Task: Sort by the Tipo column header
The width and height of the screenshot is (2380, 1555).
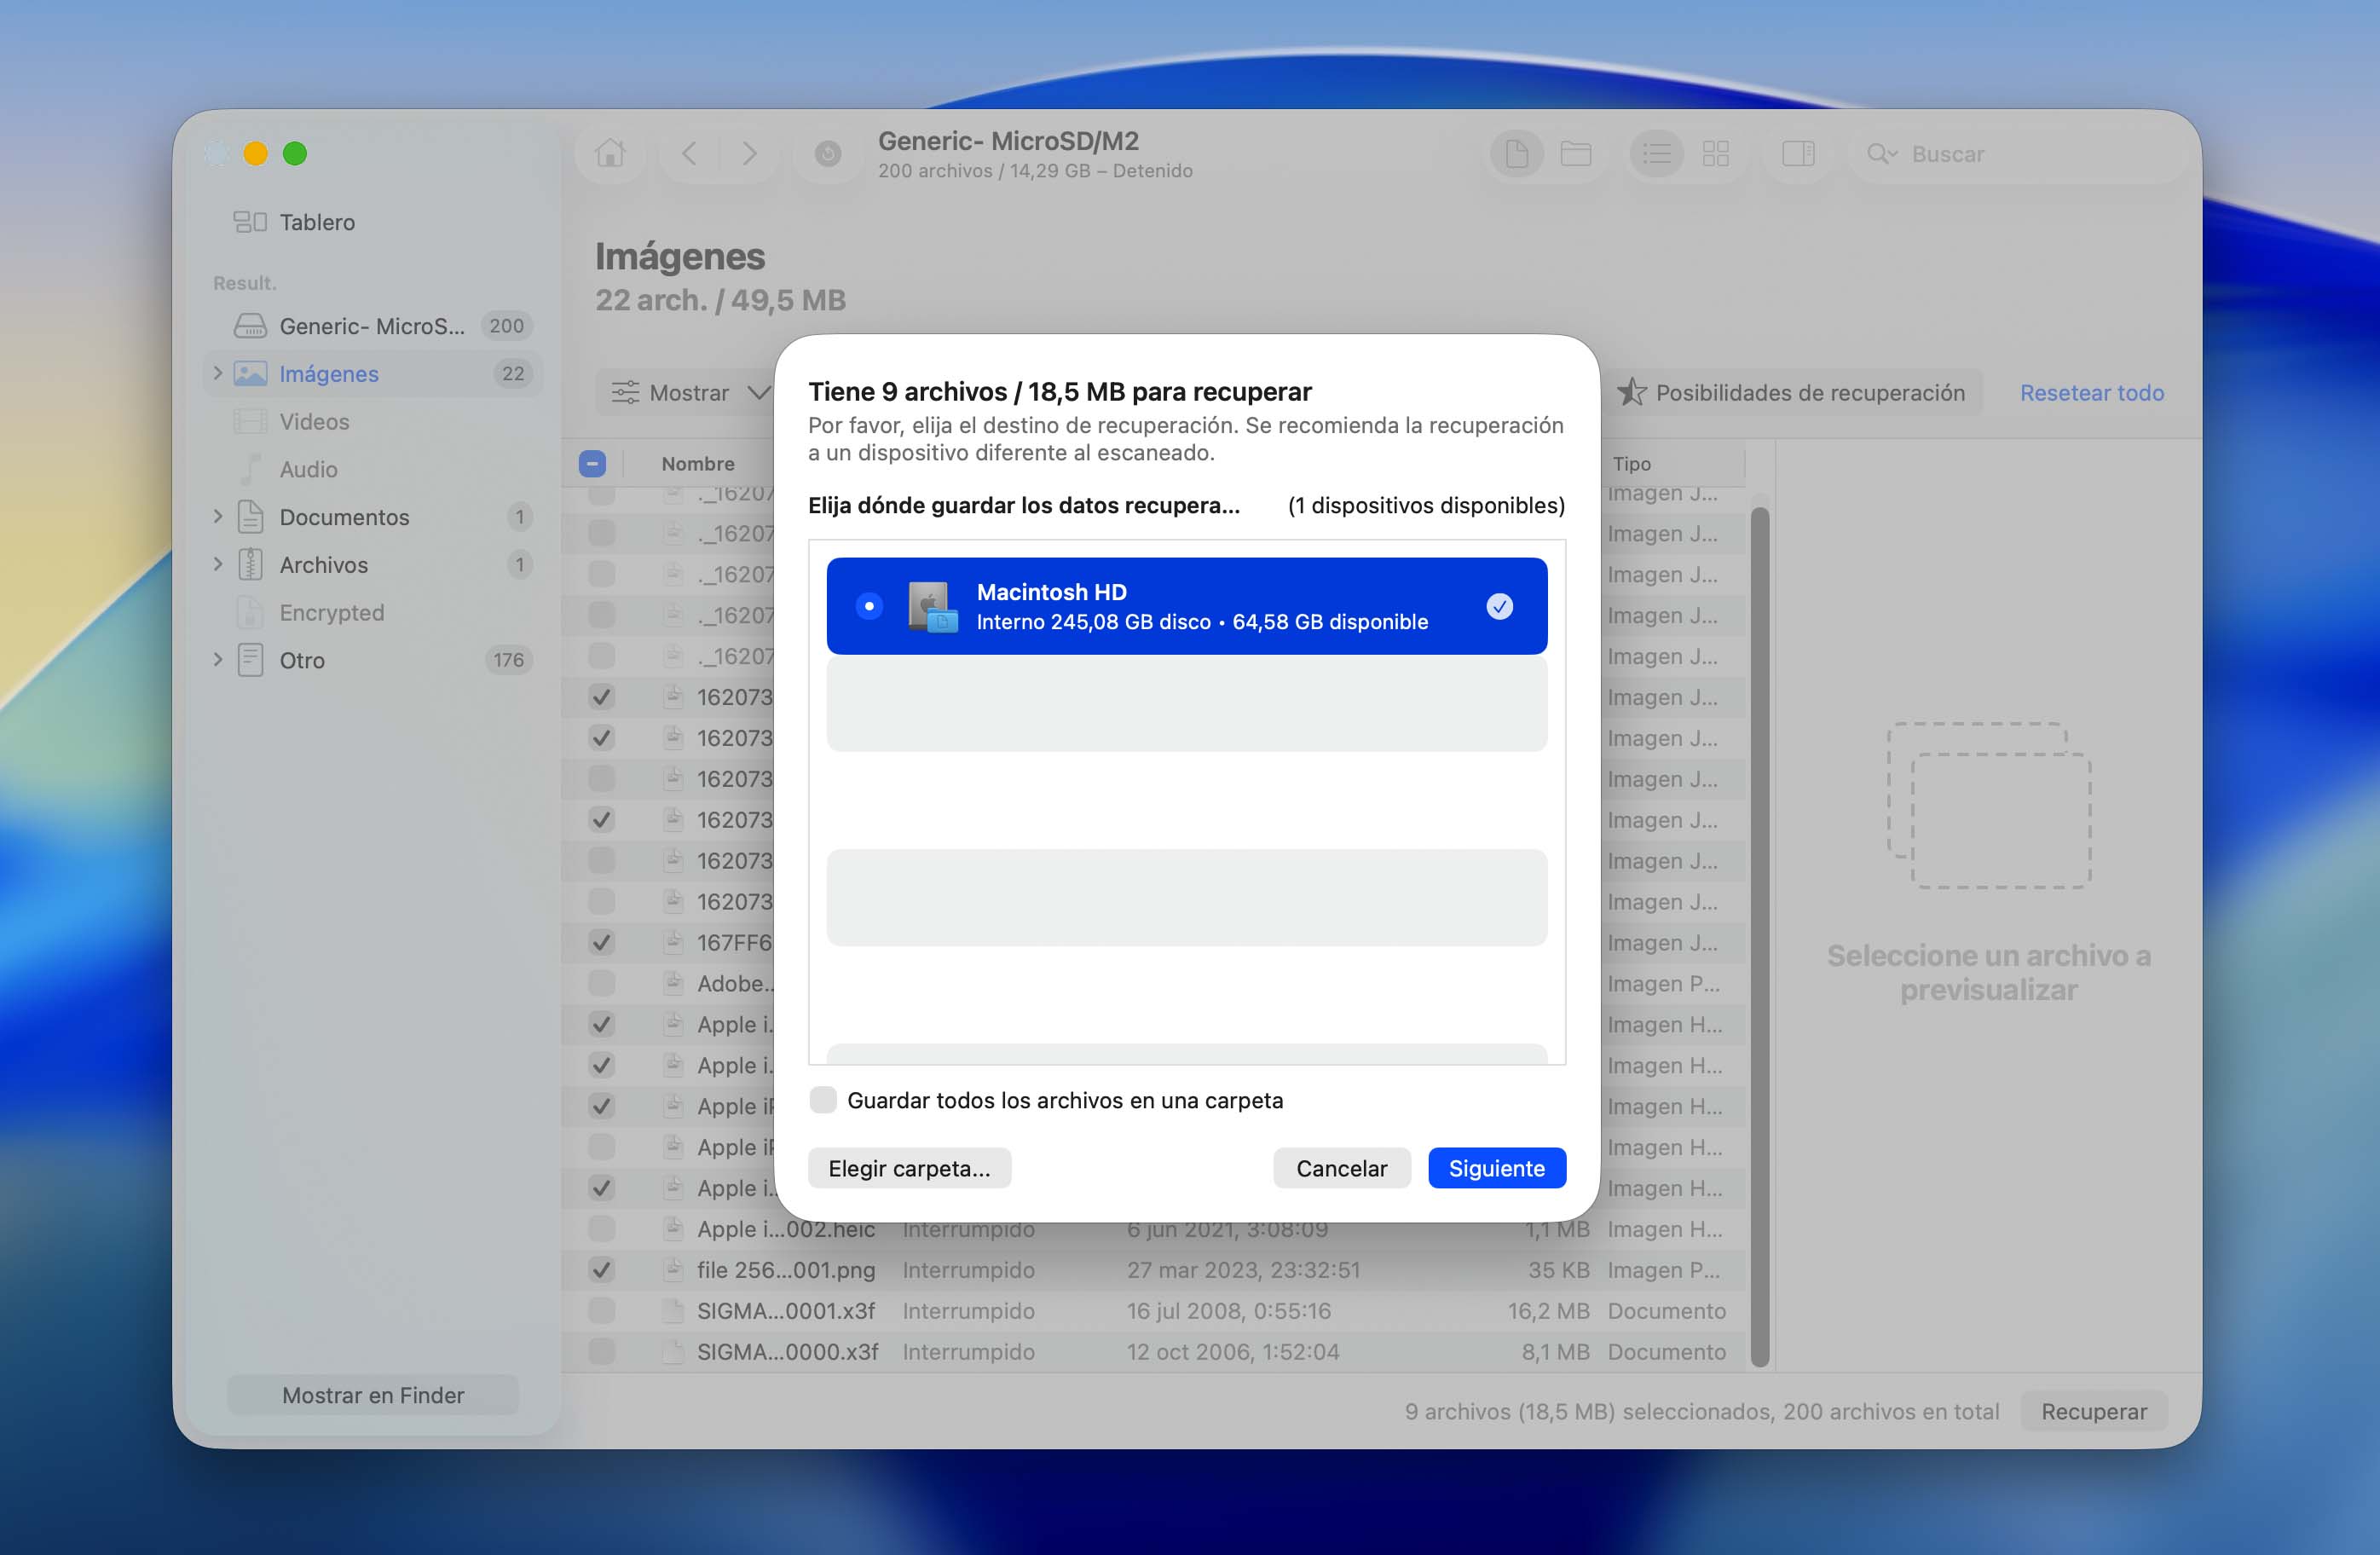Action: [x=1631, y=464]
